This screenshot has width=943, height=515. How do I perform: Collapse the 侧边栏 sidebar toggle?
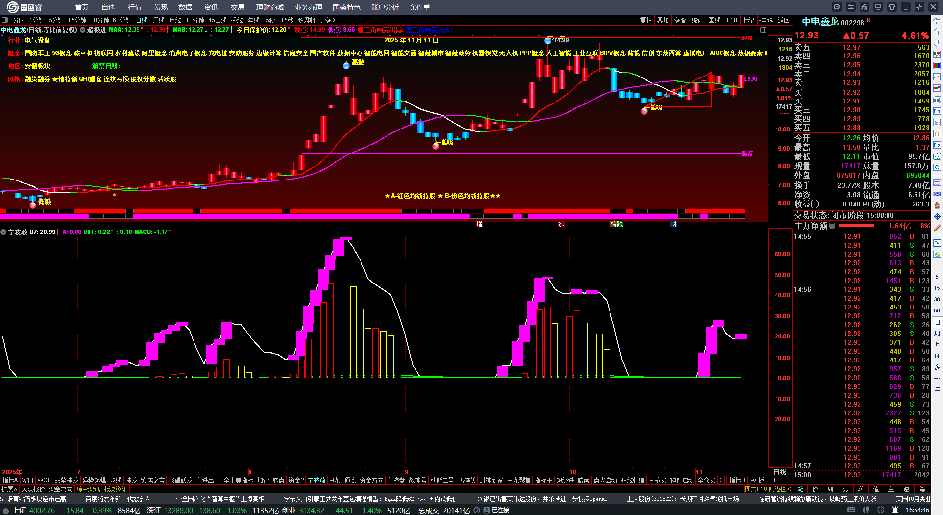(x=779, y=489)
